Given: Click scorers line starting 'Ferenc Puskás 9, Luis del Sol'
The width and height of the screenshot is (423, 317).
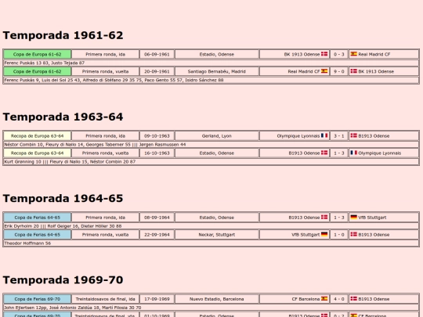Looking at the screenshot, I should pyautogui.click(x=211, y=80).
